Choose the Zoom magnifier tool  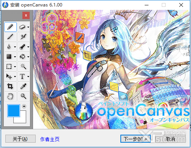tap(24, 96)
